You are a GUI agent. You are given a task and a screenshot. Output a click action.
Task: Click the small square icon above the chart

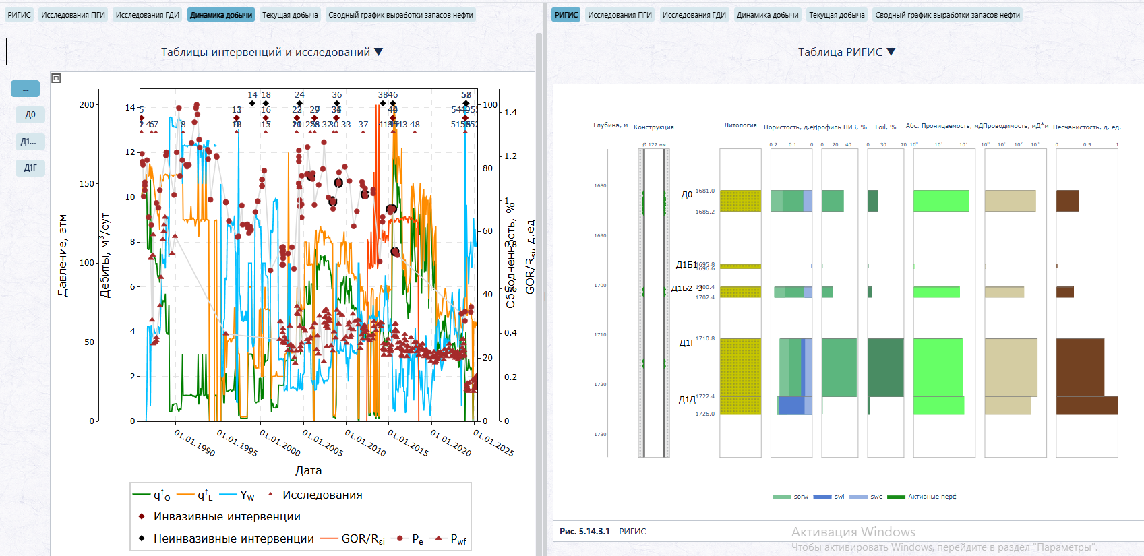[x=57, y=78]
